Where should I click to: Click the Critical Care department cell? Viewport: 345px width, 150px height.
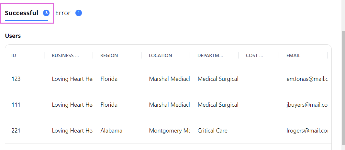click(x=212, y=131)
